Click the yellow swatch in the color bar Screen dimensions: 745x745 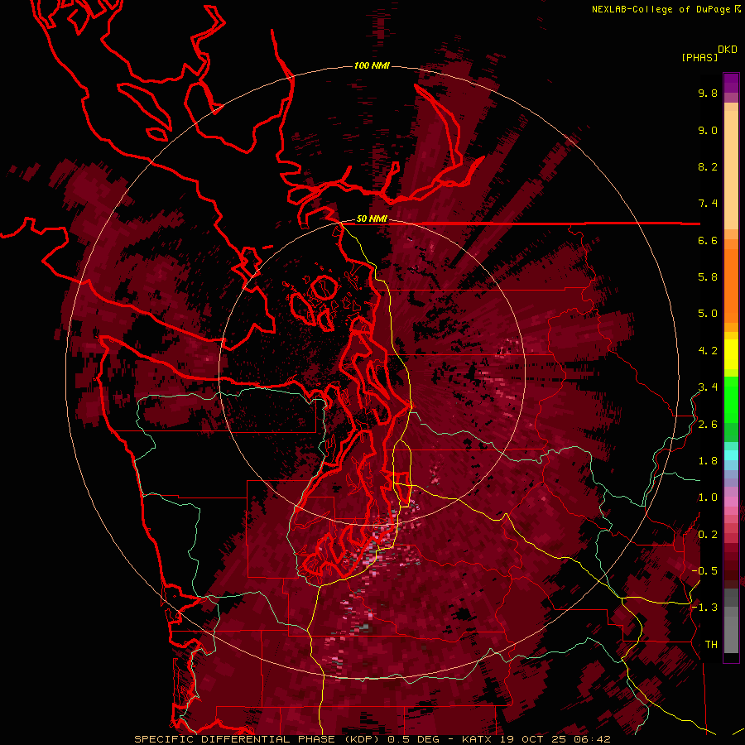coord(731,353)
